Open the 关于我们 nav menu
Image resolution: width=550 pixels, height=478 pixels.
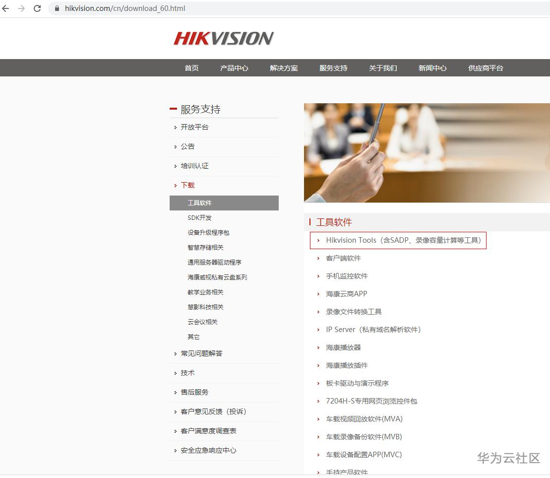[x=383, y=68]
